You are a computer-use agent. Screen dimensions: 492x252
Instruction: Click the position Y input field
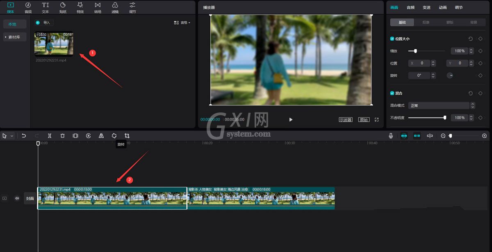pos(457,63)
